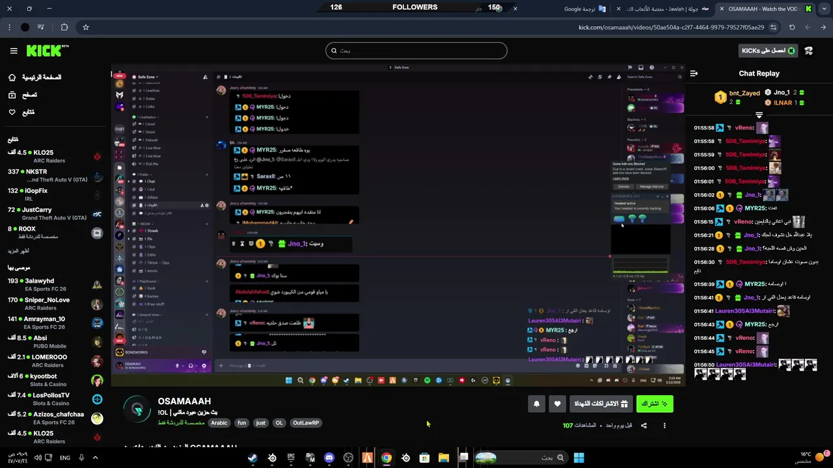Open Discord from the taskbar
833x468 pixels.
(329, 458)
